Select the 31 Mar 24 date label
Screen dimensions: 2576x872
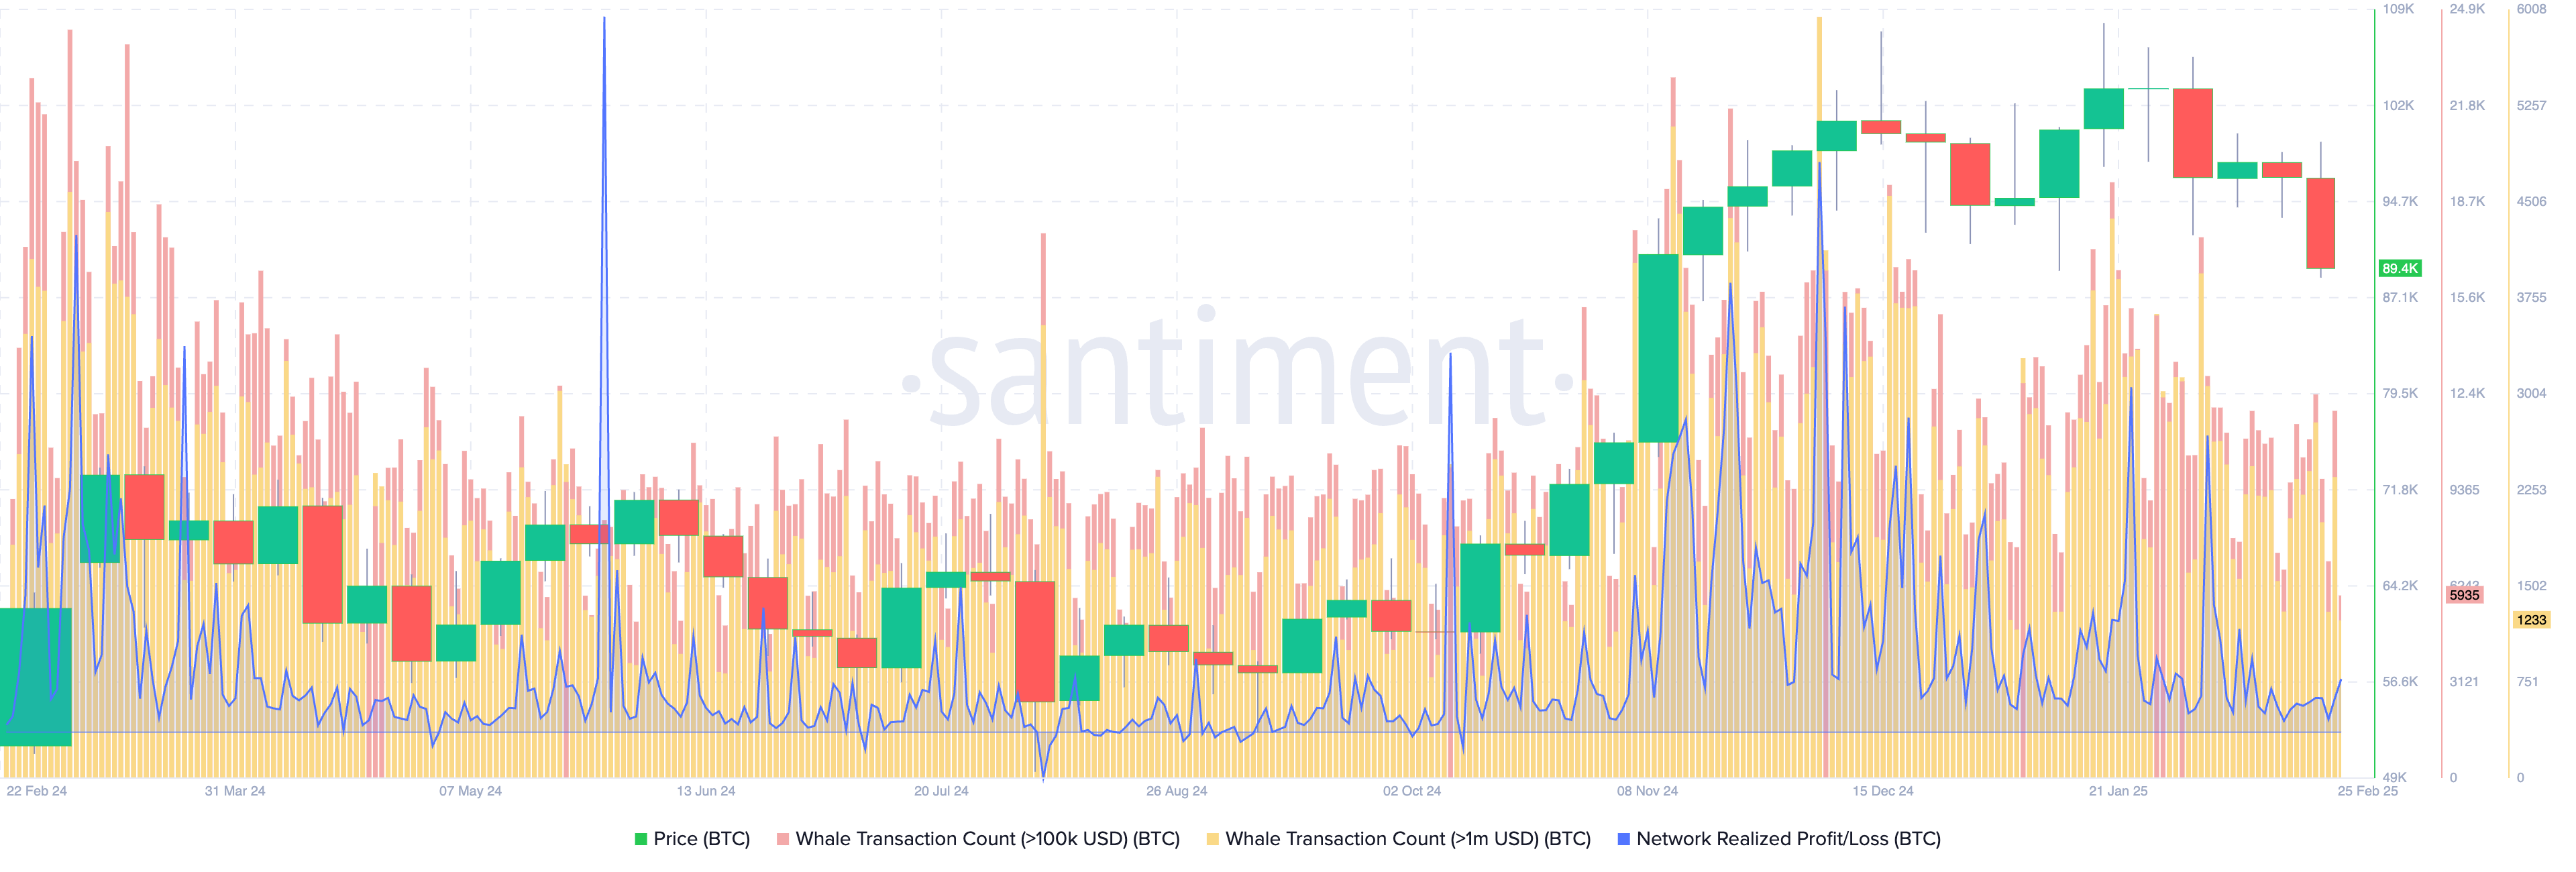[235, 791]
